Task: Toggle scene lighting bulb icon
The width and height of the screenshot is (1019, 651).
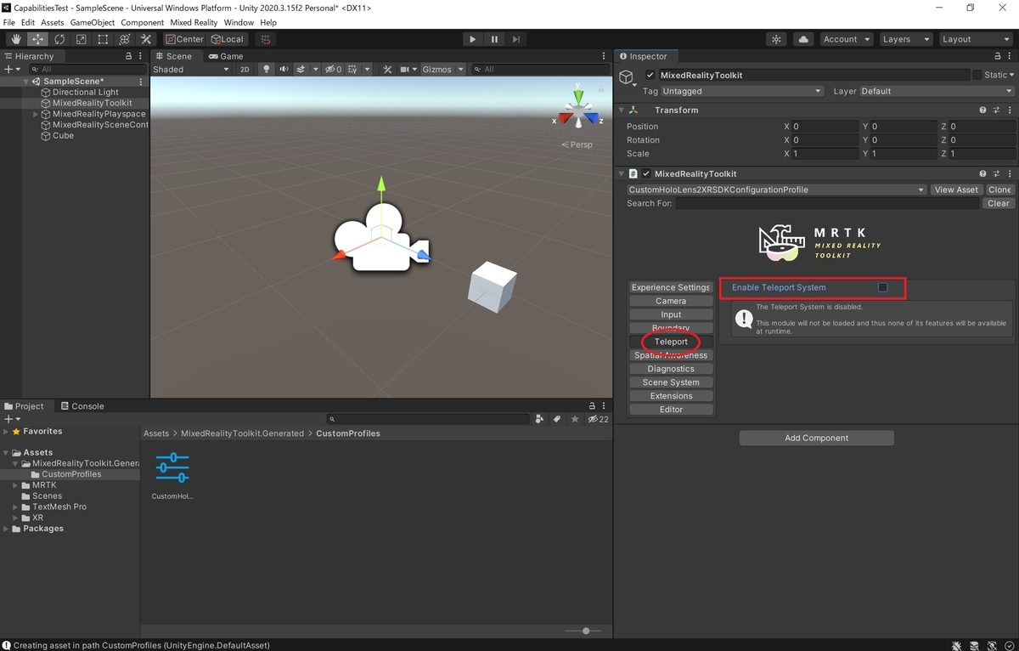Action: (266, 70)
